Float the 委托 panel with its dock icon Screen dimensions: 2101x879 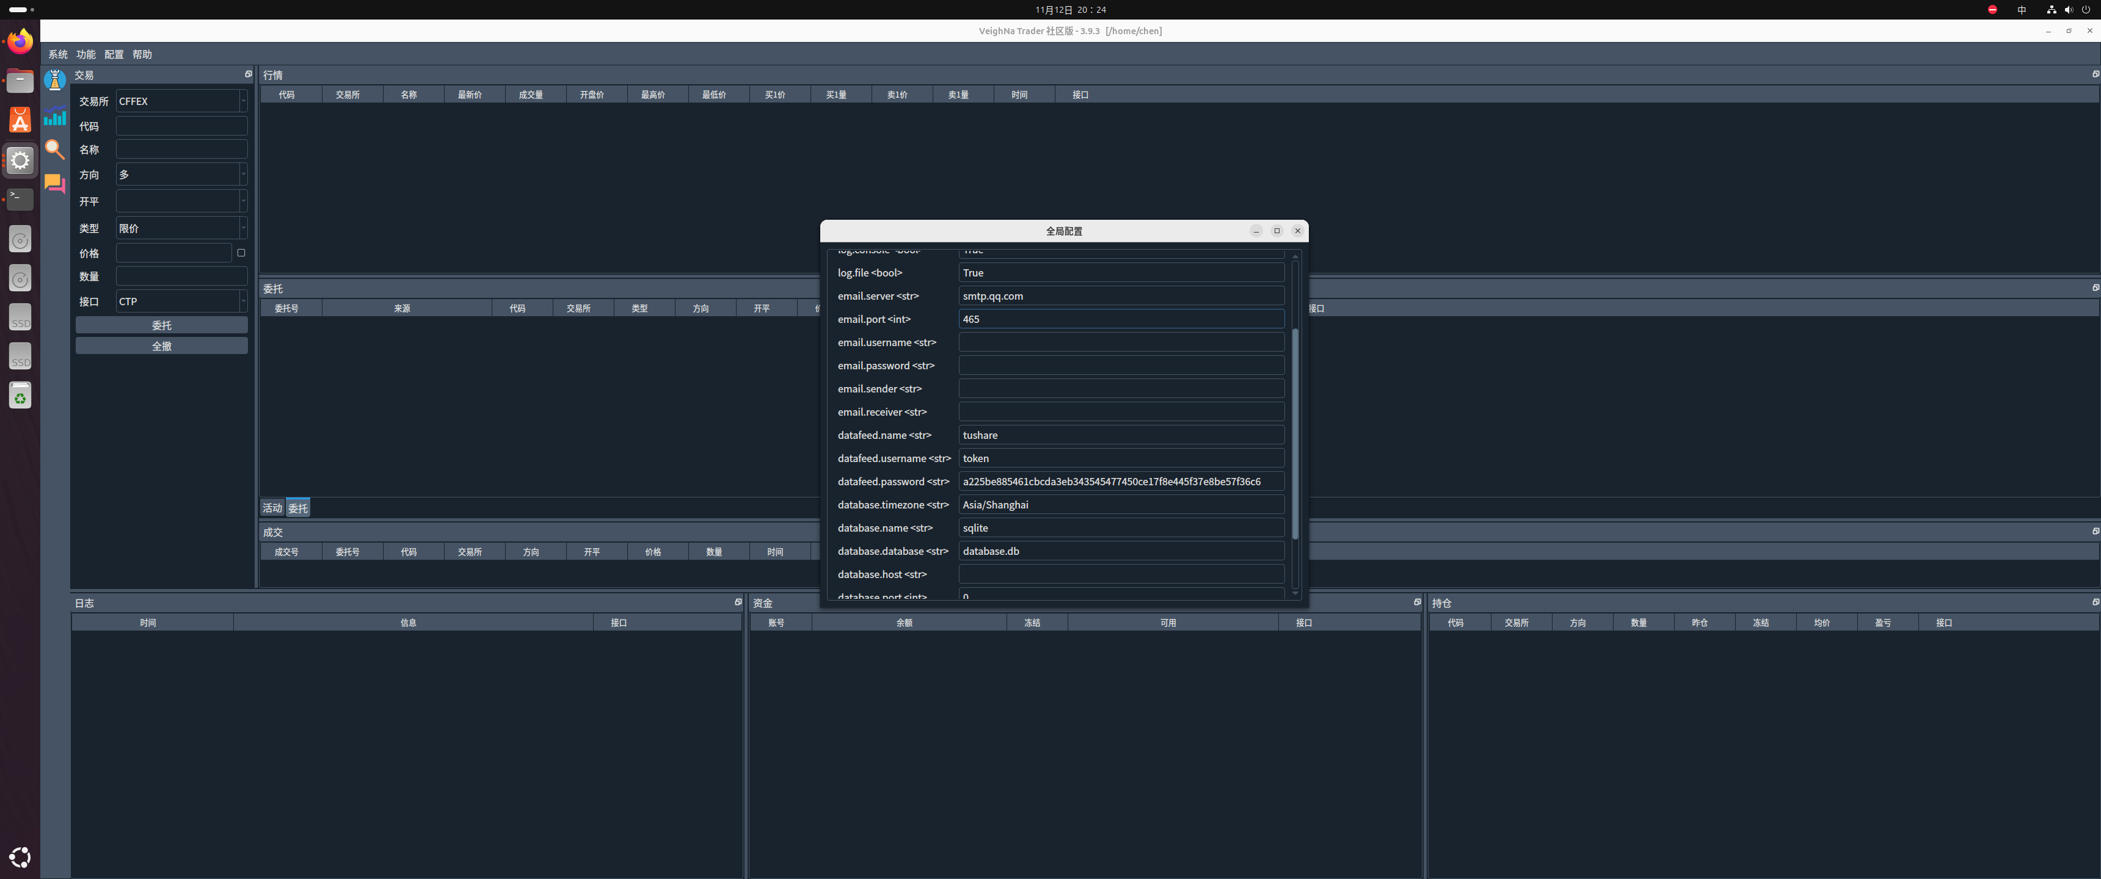[2096, 288]
